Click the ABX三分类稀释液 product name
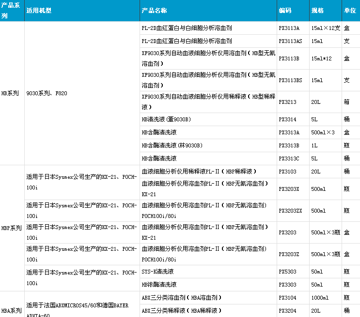Screen dimensions: 360x317 coord(181,311)
